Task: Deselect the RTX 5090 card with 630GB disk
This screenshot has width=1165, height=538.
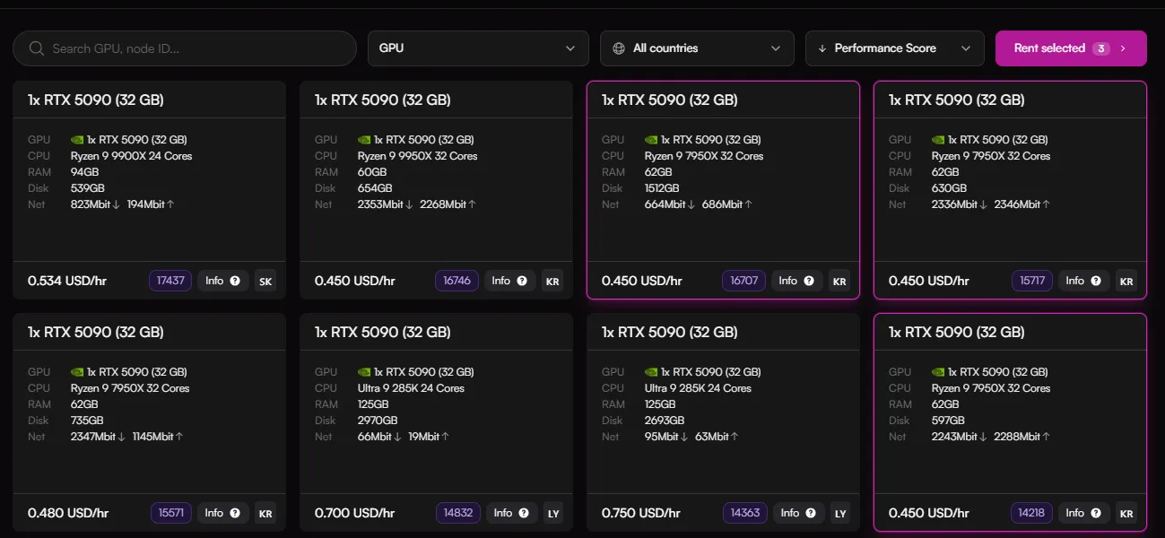Action: point(1010,190)
